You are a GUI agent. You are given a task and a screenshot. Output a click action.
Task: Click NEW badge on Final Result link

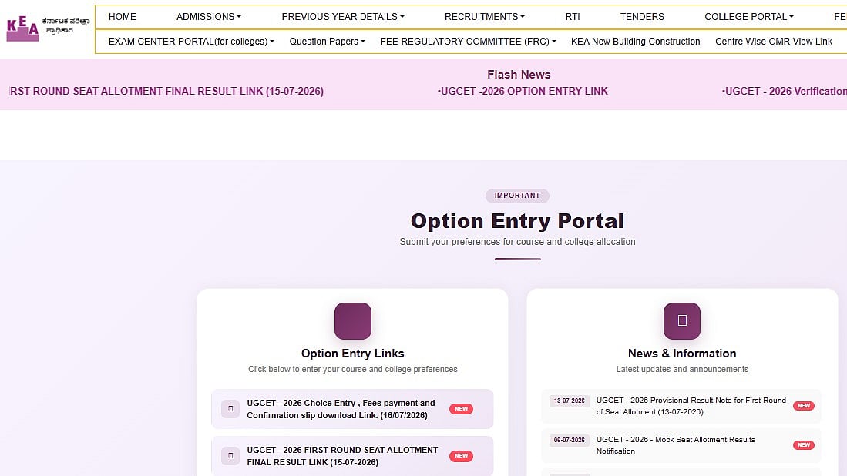(461, 456)
